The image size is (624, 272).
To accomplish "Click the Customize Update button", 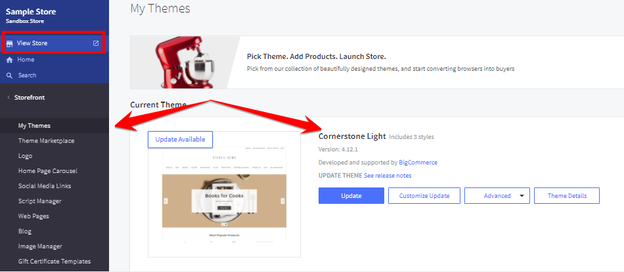I will click(424, 196).
